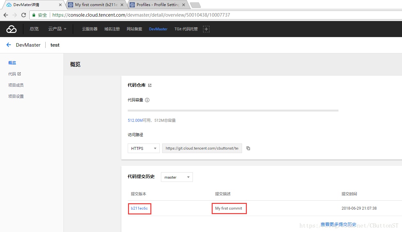Click the Tencent Cloud logo

pos(11,29)
